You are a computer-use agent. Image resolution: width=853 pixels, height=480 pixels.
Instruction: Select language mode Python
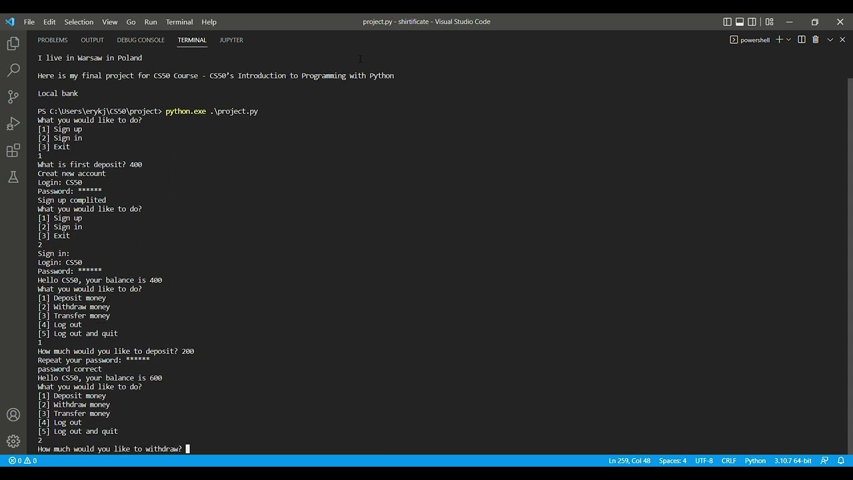point(755,461)
